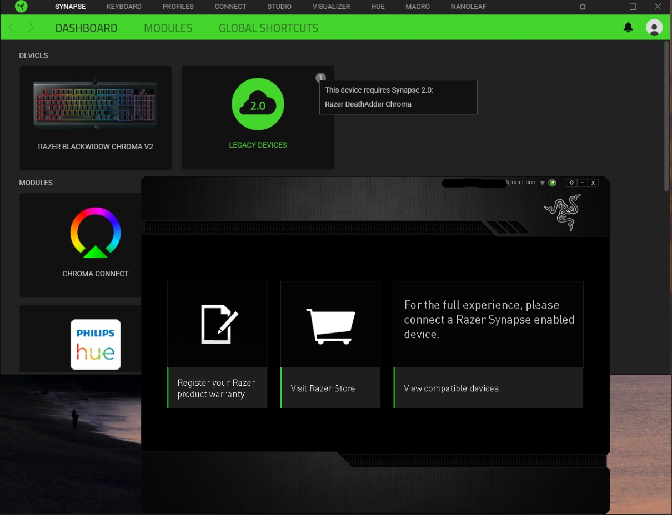Click the register warranty document icon
This screenshot has height=515, width=672.
click(219, 324)
